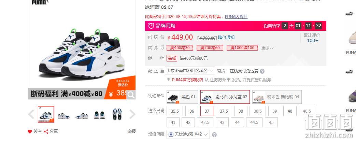Show previous thumbnails with left arrow
This screenshot has width=356, height=141.
coord(31,114)
